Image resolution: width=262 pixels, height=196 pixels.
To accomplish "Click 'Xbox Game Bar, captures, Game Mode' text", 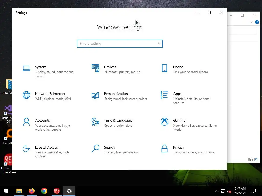I will click(x=195, y=128).
